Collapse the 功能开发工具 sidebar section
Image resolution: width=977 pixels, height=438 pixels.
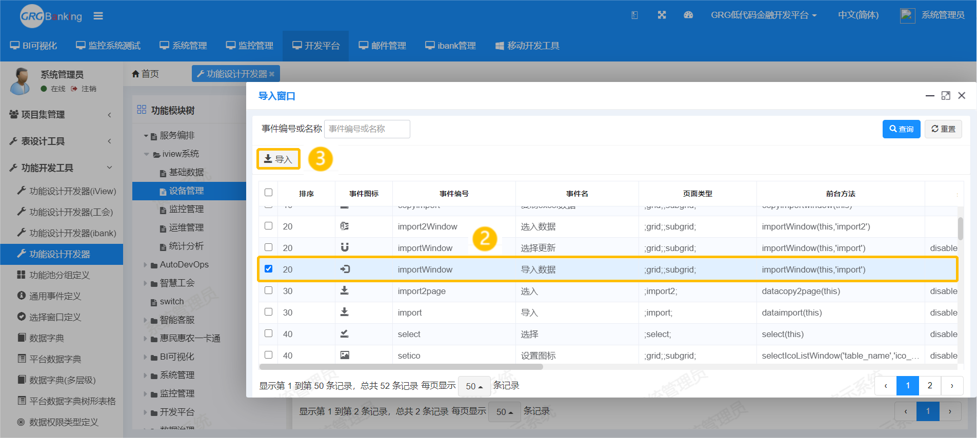pos(62,168)
